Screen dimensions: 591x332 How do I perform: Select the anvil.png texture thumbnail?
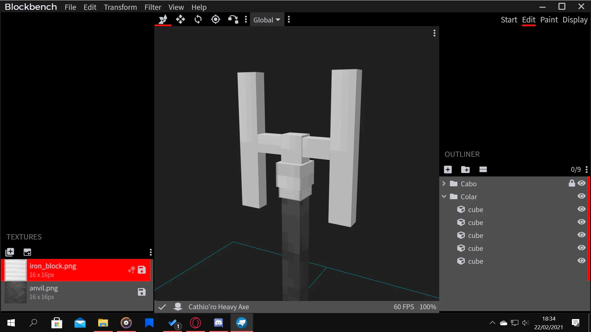click(16, 292)
